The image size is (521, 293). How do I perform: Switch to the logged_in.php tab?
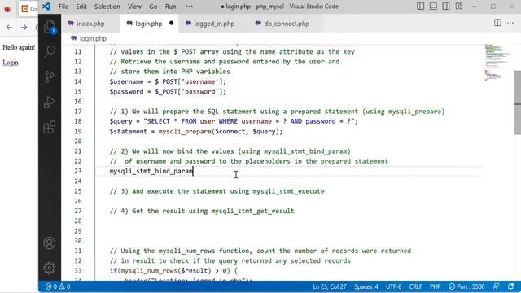pyautogui.click(x=214, y=24)
